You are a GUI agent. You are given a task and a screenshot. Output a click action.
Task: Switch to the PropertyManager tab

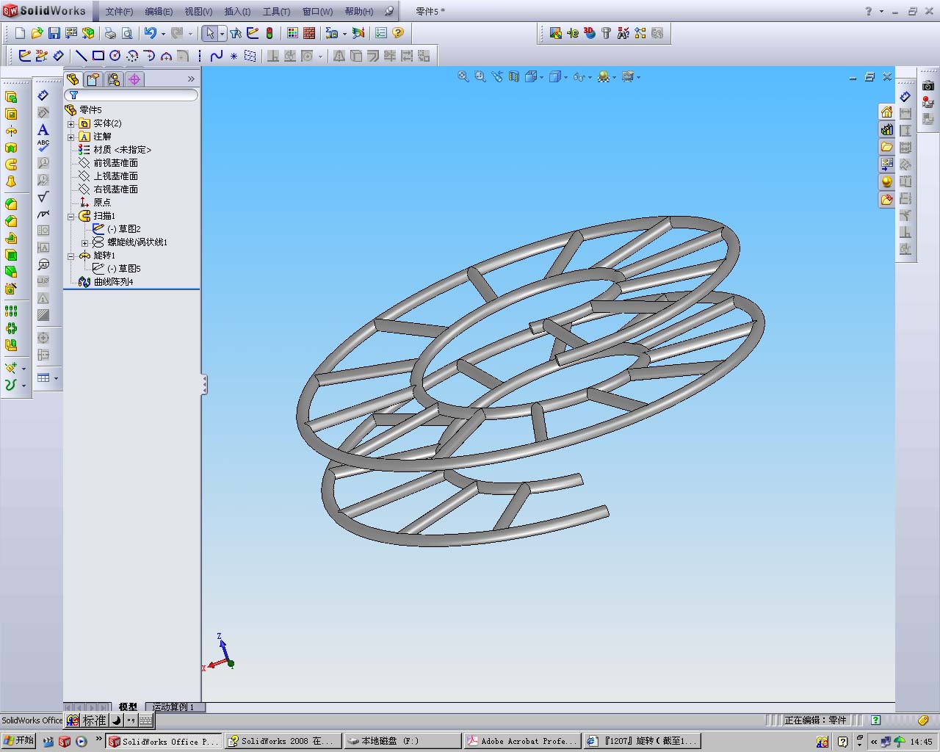tap(93, 79)
